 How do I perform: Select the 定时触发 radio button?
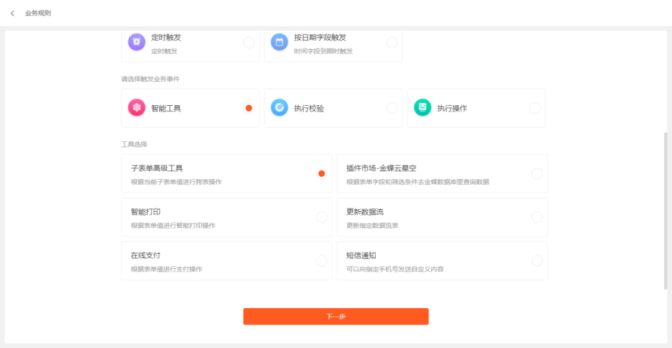coord(248,42)
